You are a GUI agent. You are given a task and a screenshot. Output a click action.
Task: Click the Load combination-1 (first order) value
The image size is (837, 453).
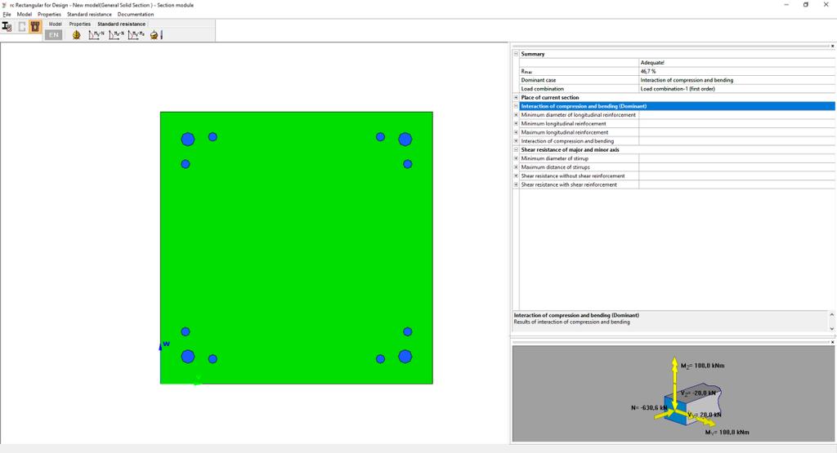click(678, 89)
